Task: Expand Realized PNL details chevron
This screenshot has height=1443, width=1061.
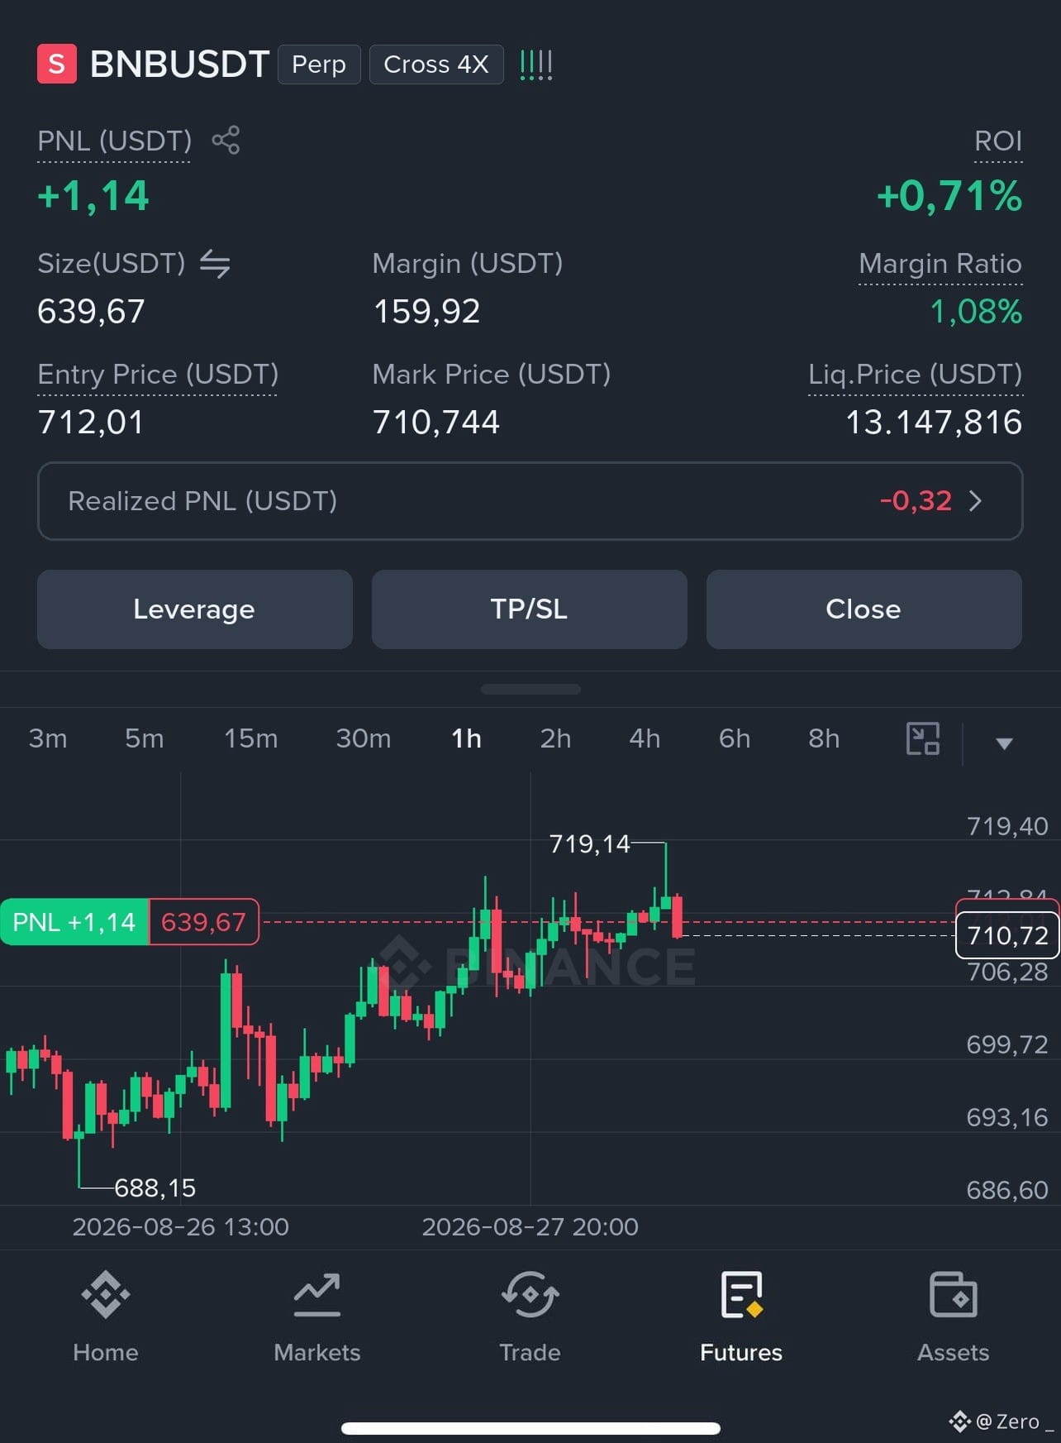Action: [976, 500]
